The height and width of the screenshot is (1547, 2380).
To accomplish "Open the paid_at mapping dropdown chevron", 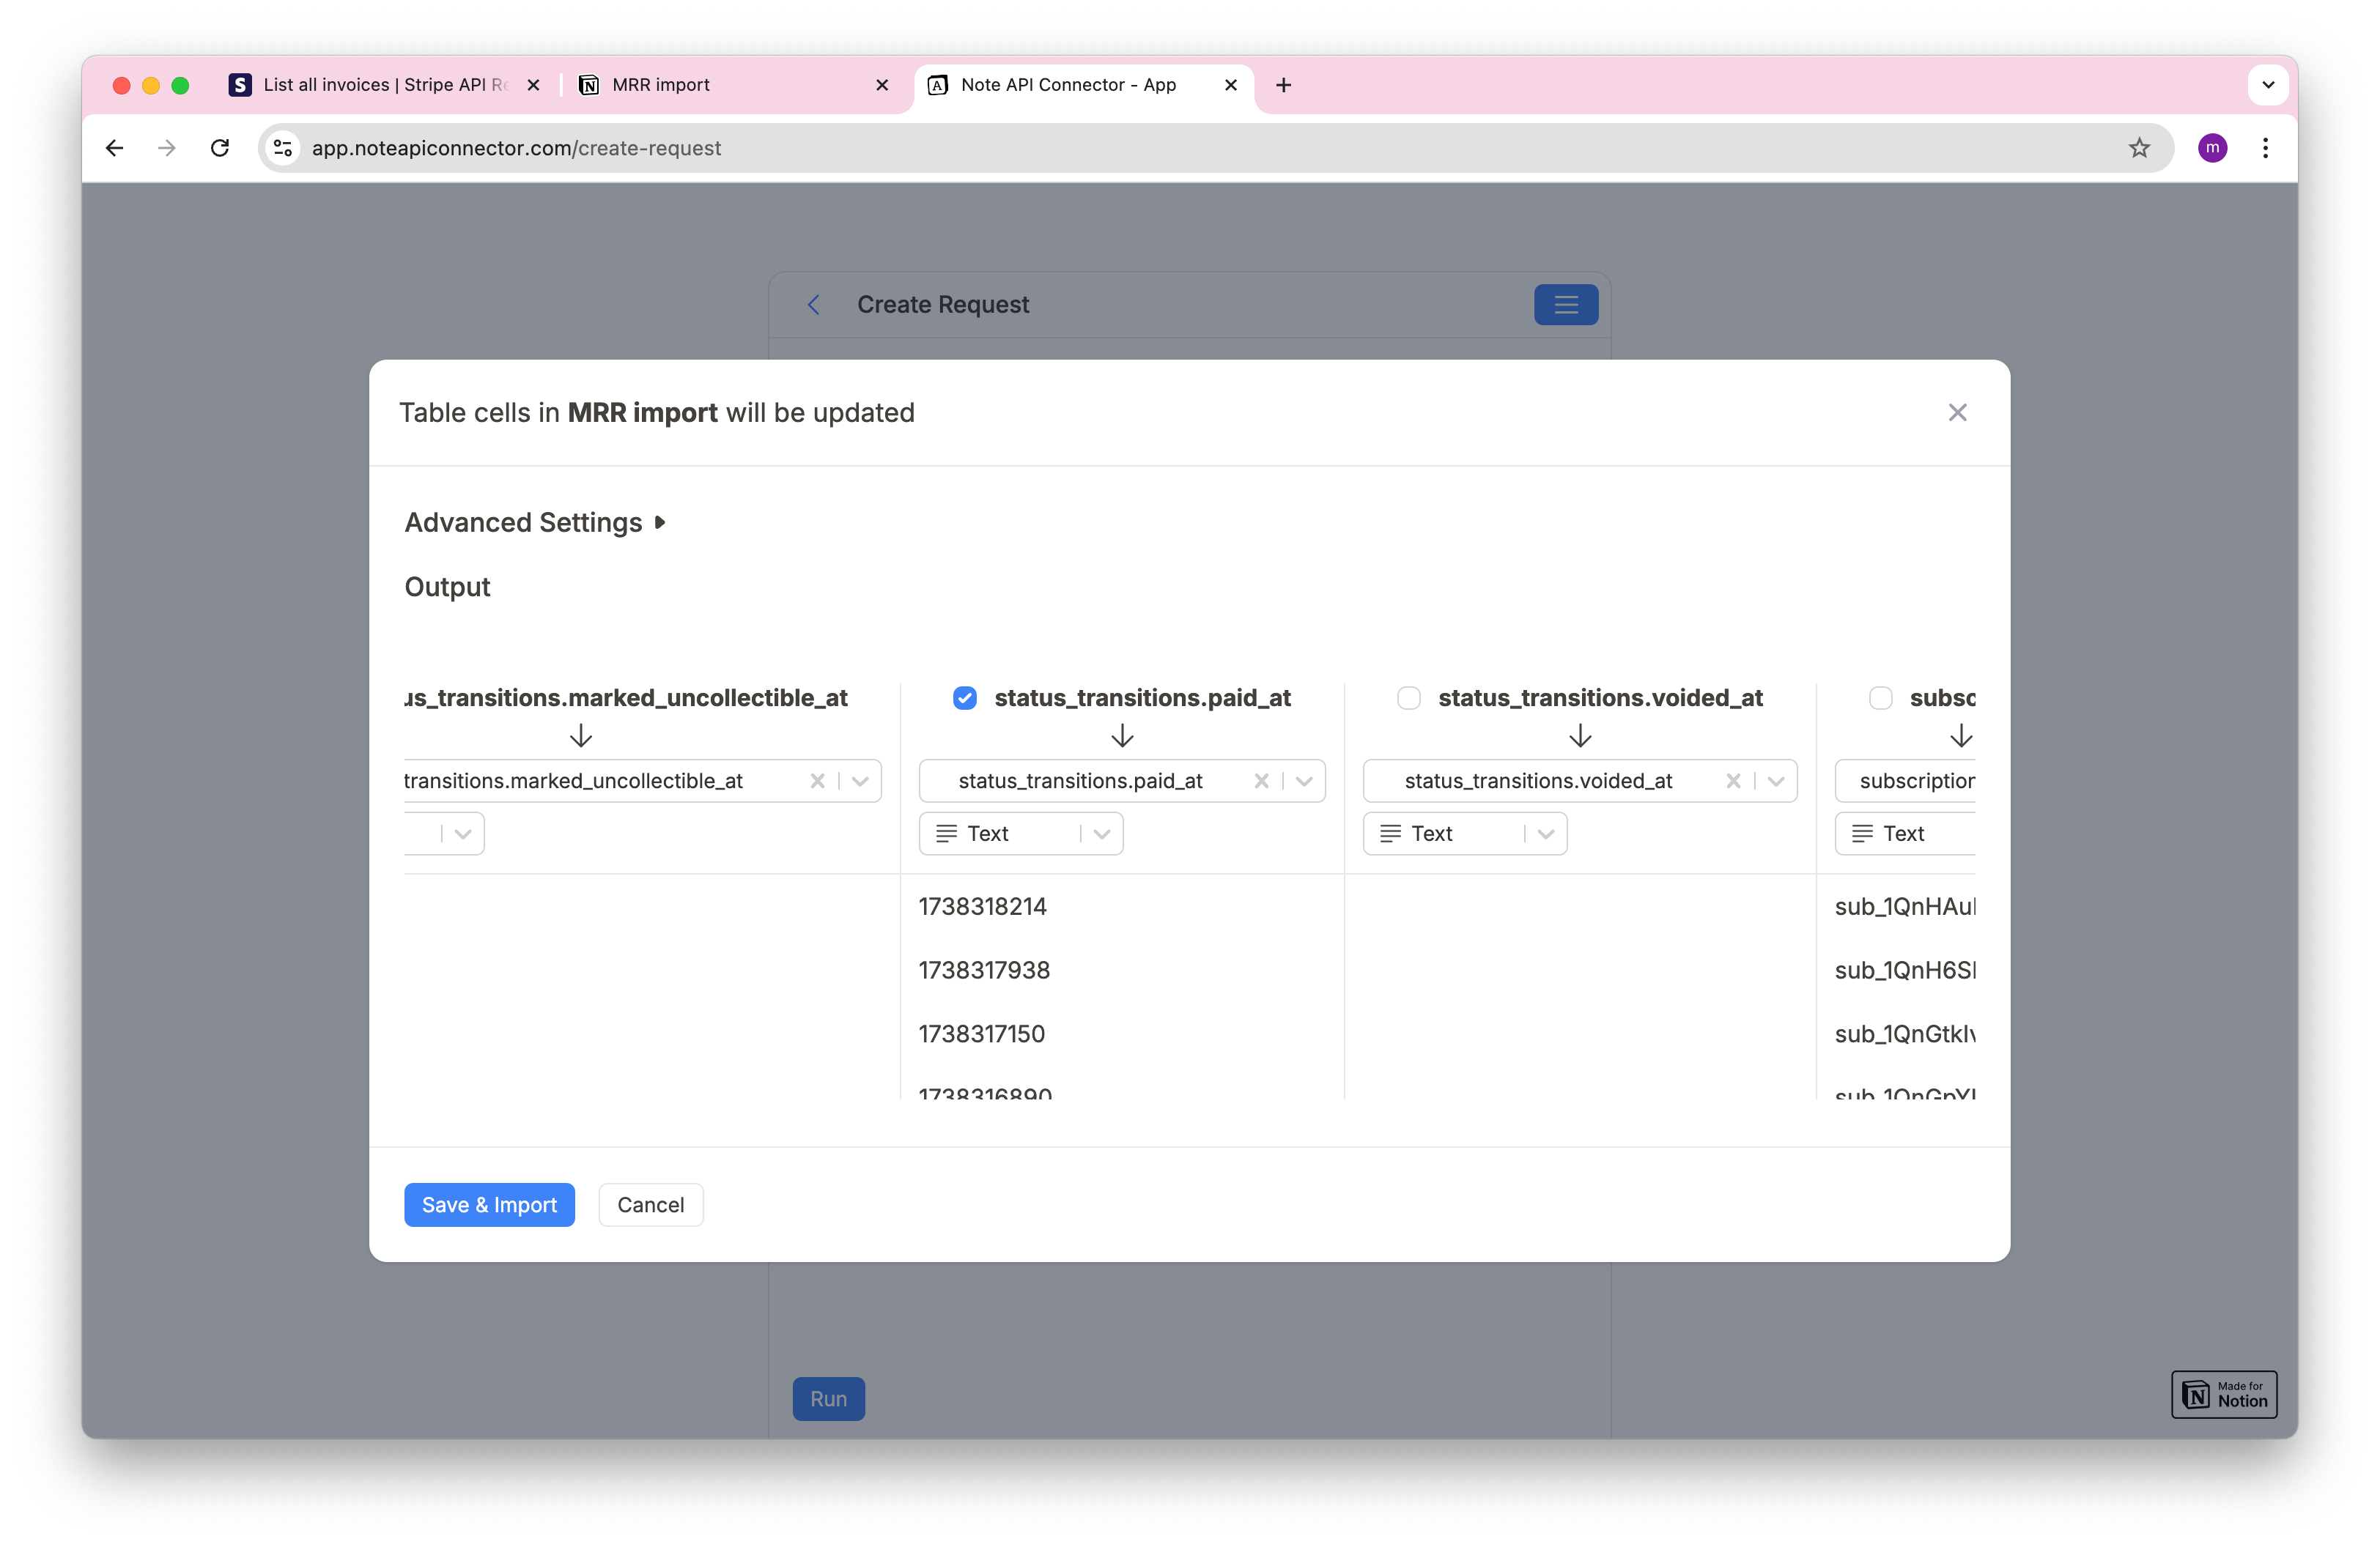I will [x=1304, y=781].
